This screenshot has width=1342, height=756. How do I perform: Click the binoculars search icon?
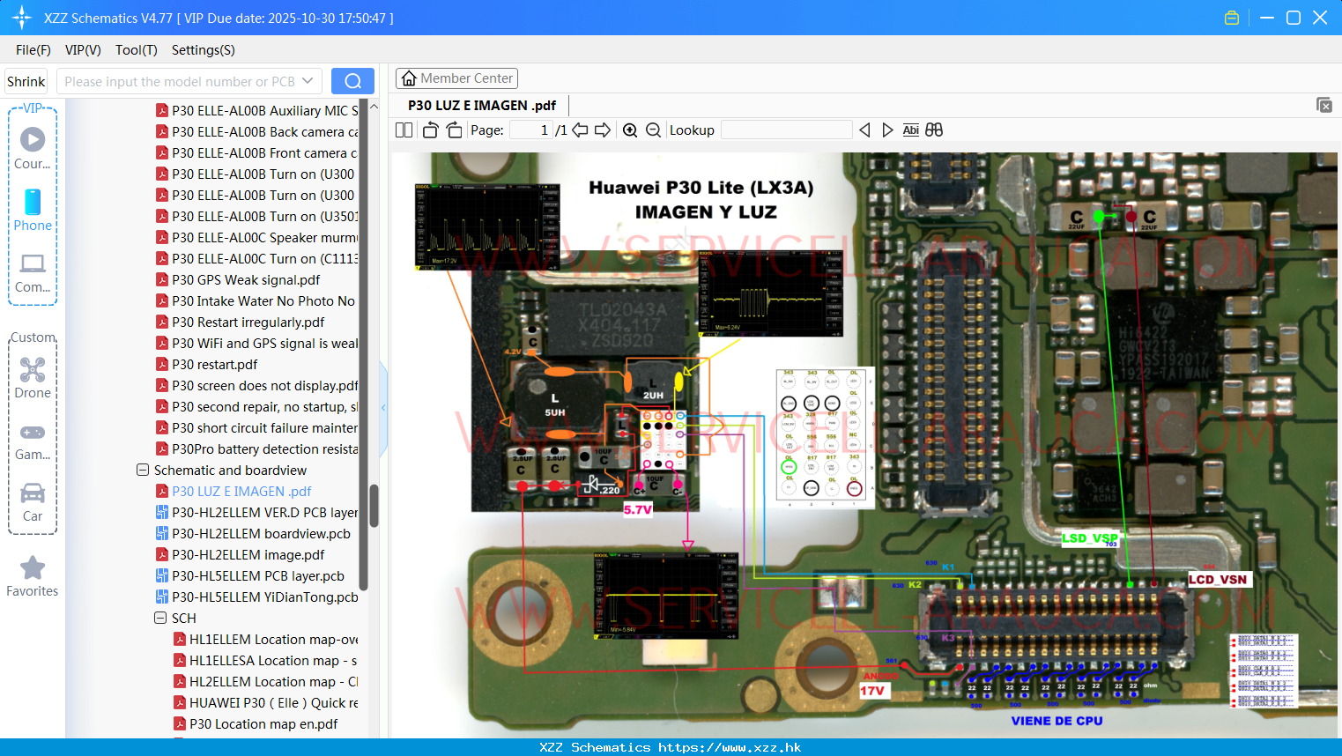pyautogui.click(x=934, y=130)
